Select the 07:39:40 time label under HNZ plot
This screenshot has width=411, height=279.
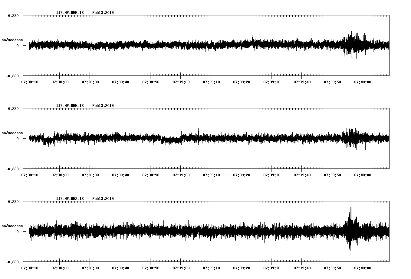click(302, 268)
